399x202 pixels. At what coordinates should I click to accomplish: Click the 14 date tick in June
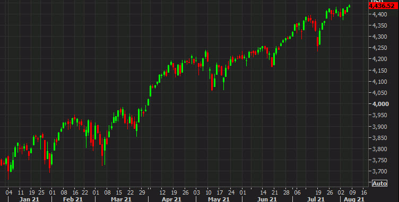[x=263, y=192]
